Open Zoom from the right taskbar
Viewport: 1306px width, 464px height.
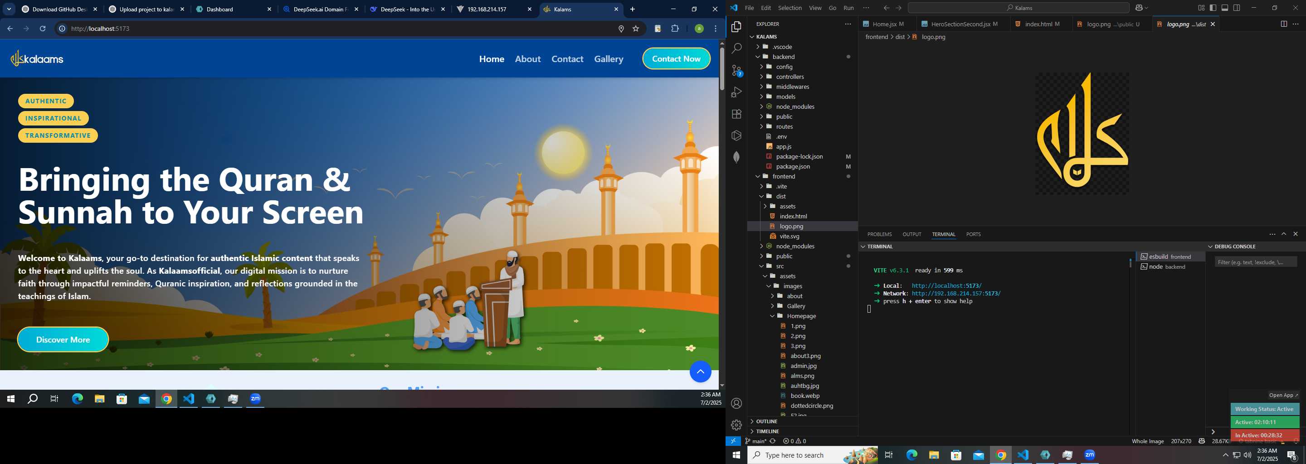click(x=1090, y=455)
